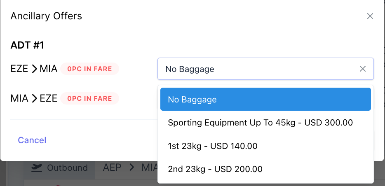Clear the selected No Baggage value
The width and height of the screenshot is (385, 186).
(363, 69)
